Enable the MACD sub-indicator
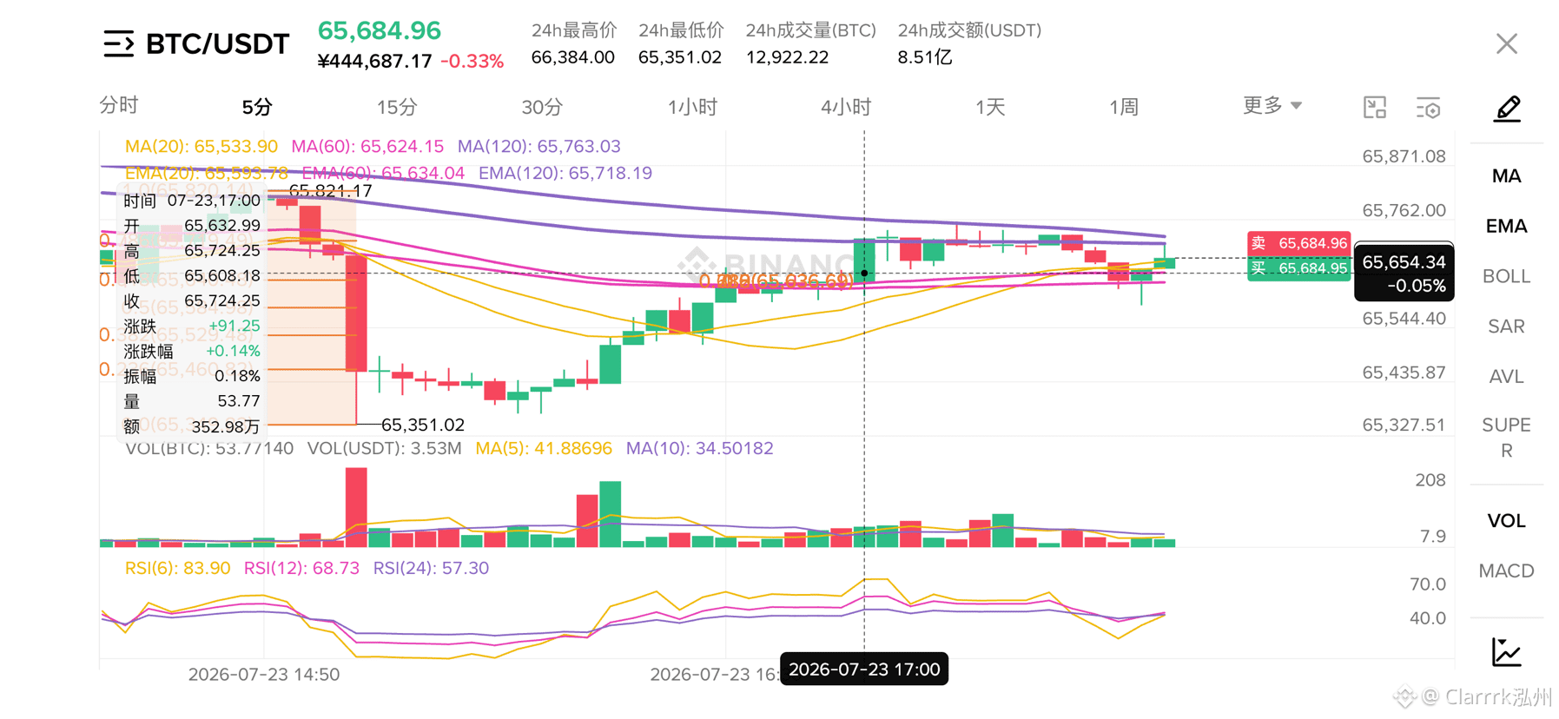The width and height of the screenshot is (1559, 719). pos(1506,571)
